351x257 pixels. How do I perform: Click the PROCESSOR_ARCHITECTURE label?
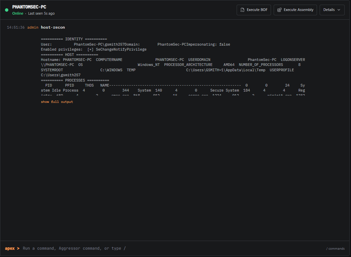(188, 65)
